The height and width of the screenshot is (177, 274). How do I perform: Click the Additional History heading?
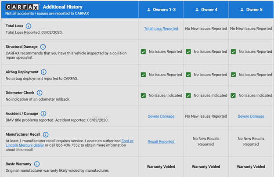coord(62,7)
